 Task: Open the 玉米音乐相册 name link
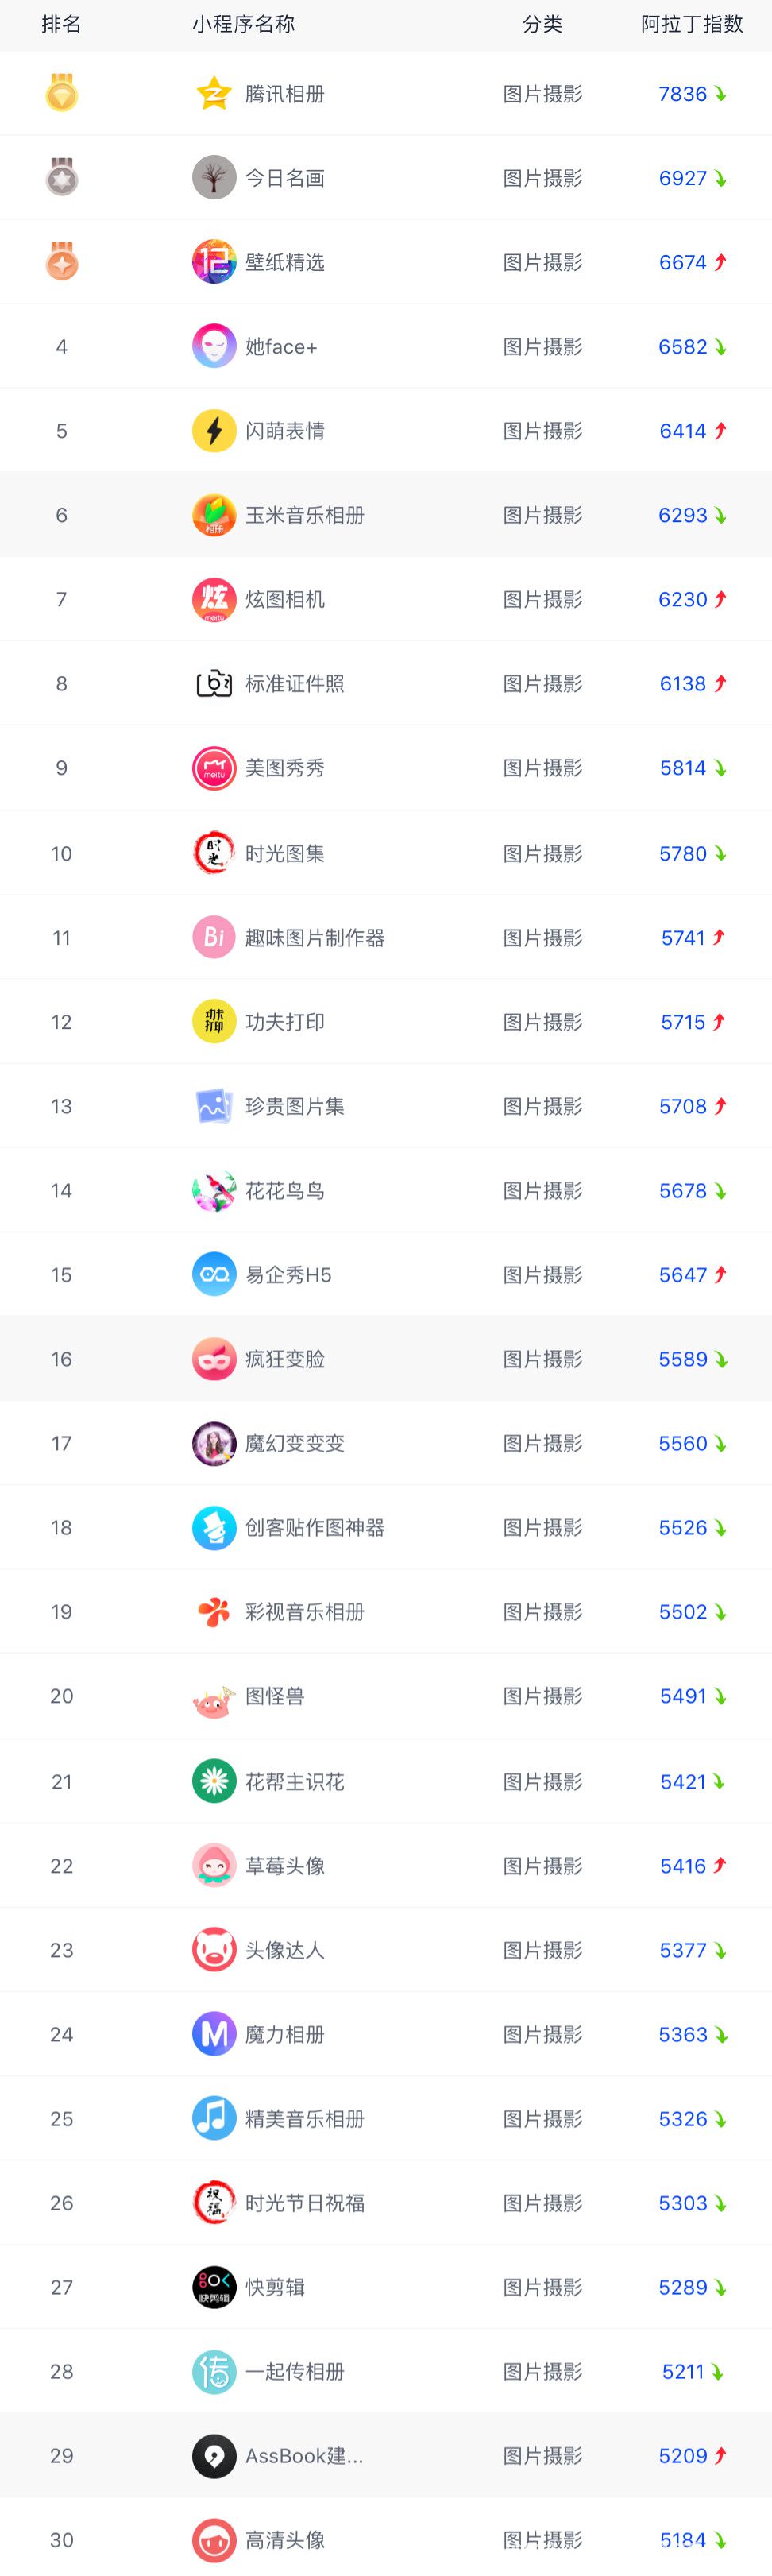click(x=305, y=515)
